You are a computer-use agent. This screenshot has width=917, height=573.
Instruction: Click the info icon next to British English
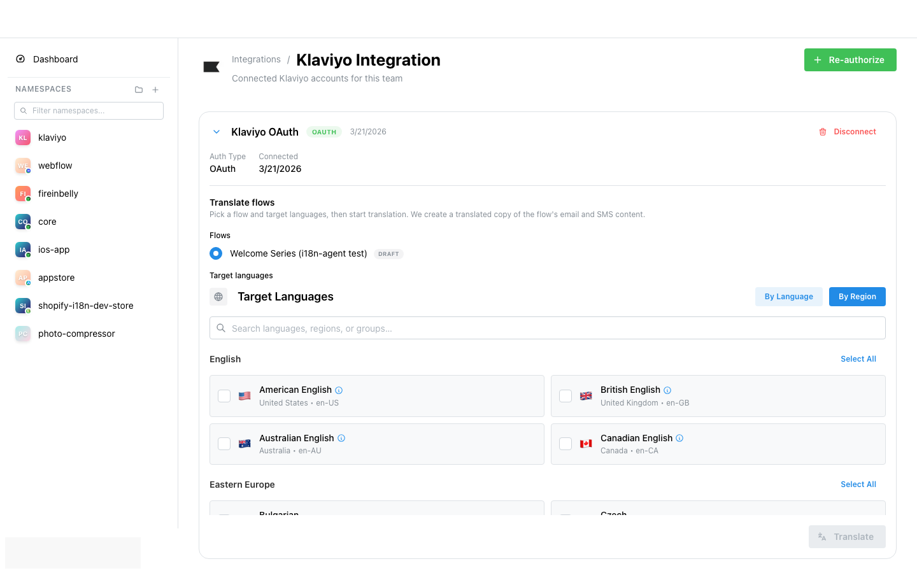pyautogui.click(x=667, y=390)
